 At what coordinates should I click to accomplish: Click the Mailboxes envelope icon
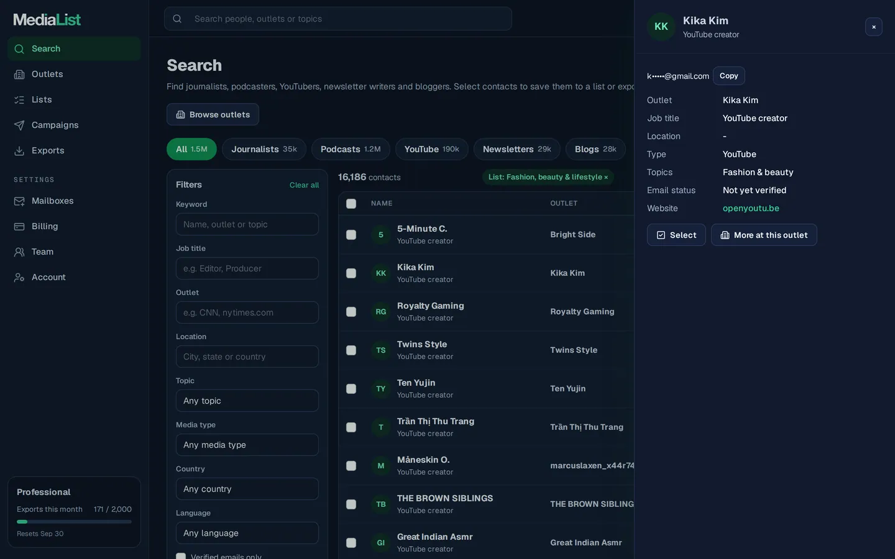point(19,201)
